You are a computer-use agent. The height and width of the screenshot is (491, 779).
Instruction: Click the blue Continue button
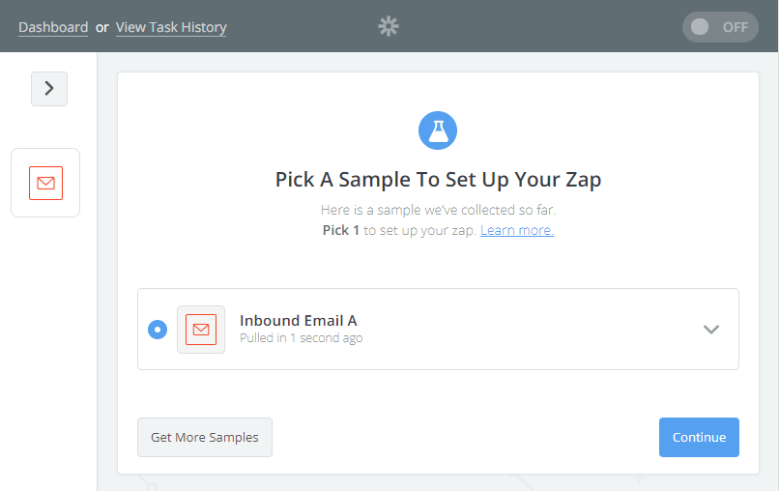tap(699, 437)
